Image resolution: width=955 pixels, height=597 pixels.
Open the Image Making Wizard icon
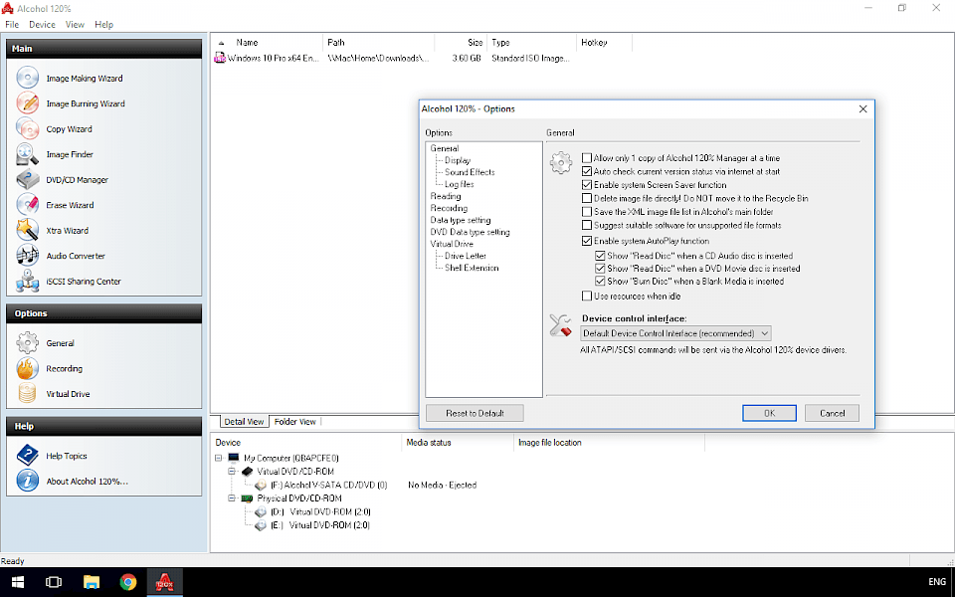click(28, 78)
